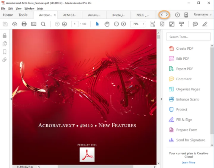Viewport: 214px width, 168px height.
Task: Collapse the right tools pane arrow
Action: [162, 99]
